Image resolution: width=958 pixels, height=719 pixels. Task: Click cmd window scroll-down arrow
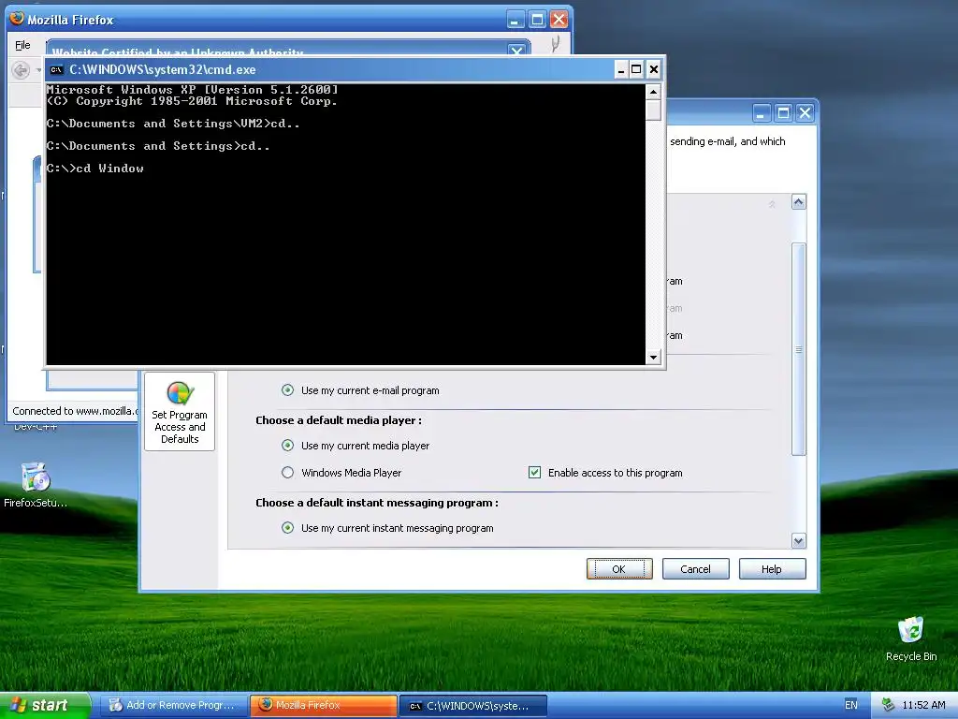click(x=653, y=357)
